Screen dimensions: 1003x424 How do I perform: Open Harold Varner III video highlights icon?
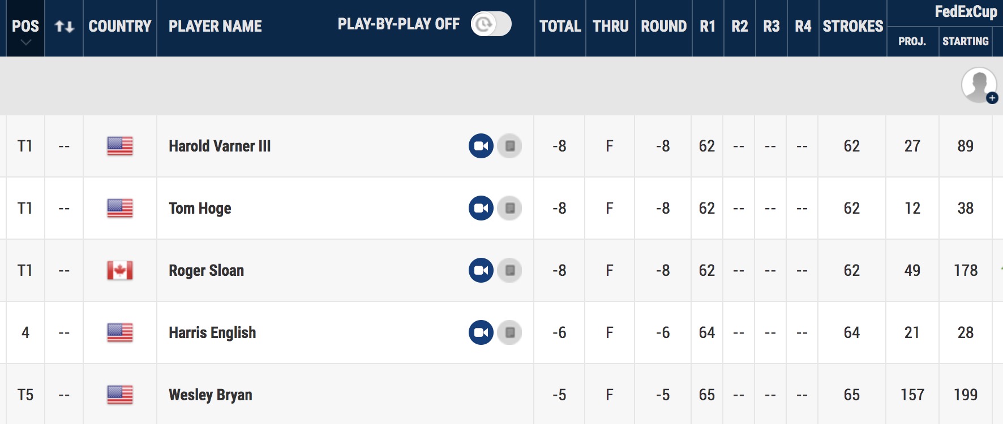481,146
